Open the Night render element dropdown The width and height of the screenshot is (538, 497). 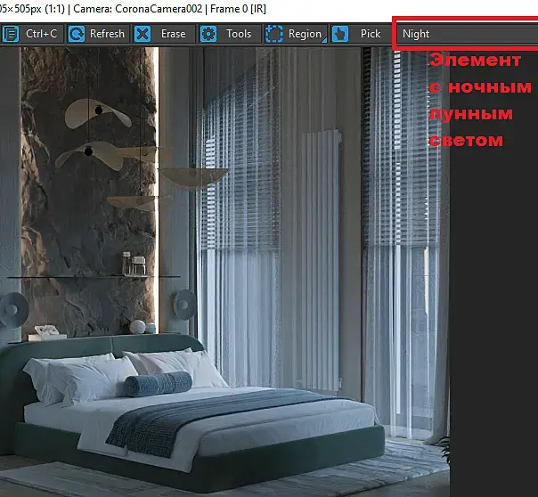pos(468,34)
